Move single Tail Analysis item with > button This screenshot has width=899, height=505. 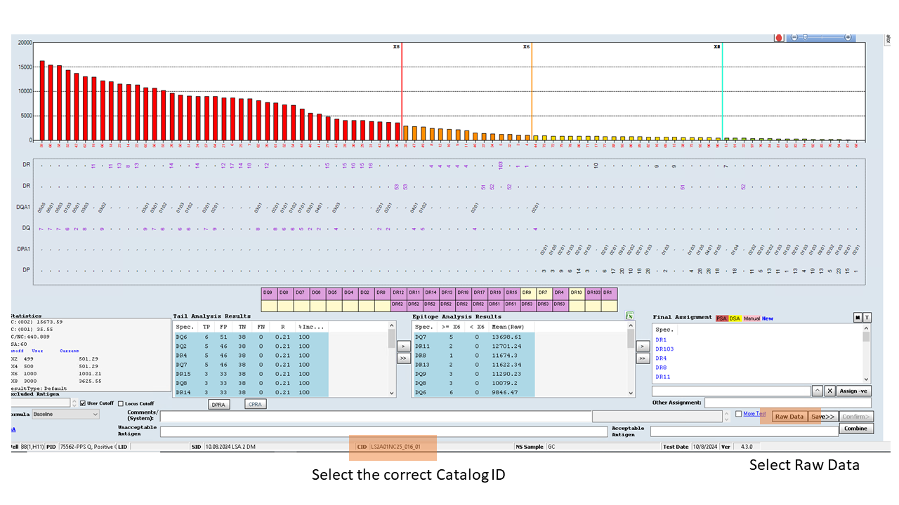404,346
